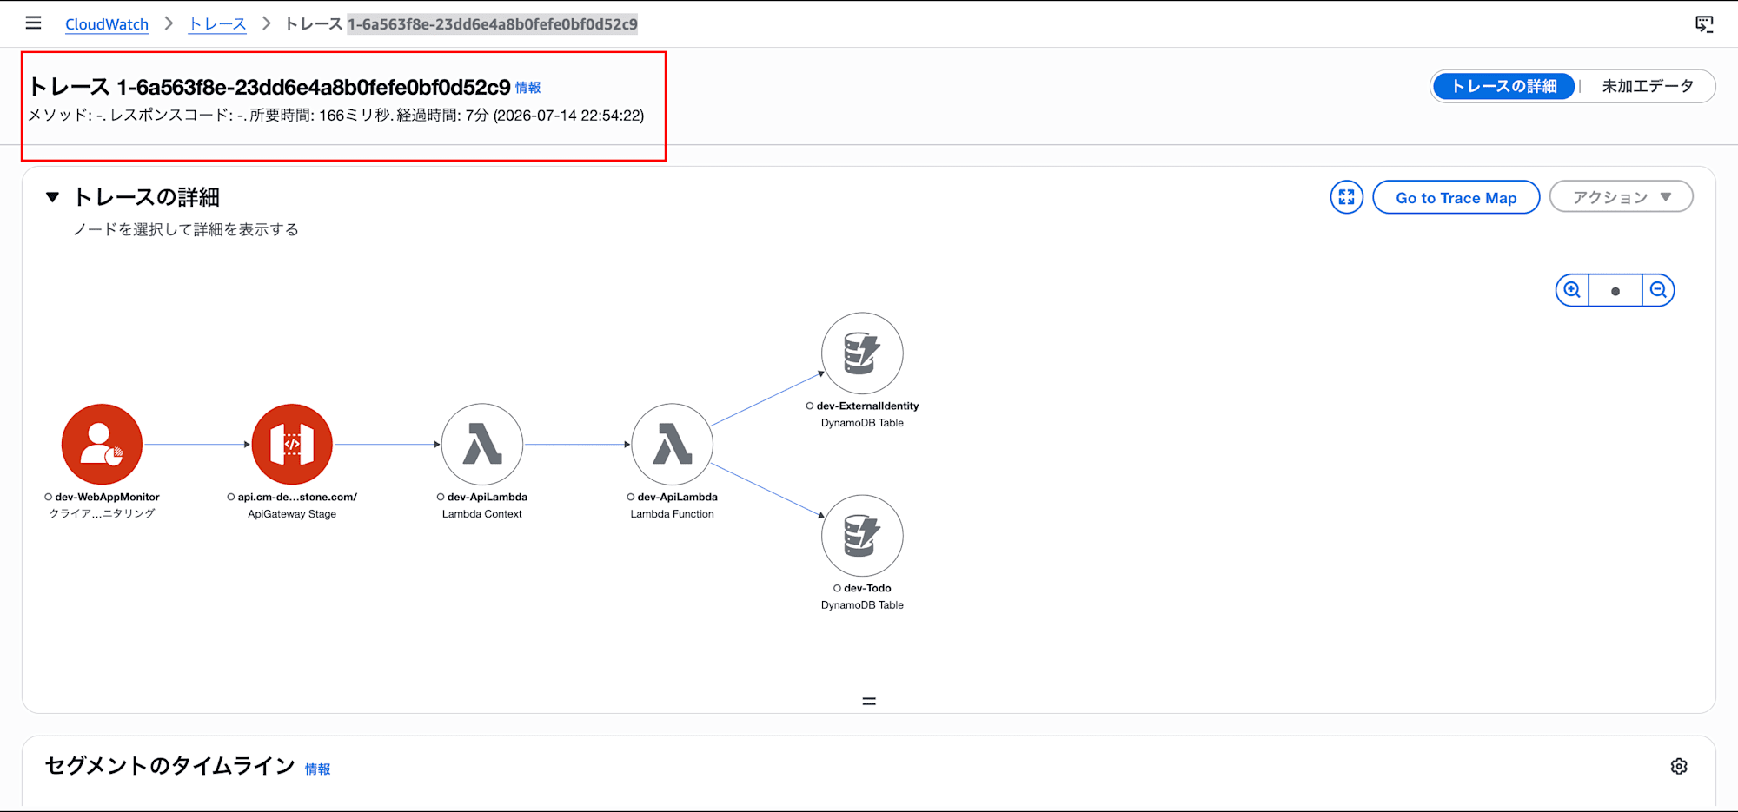Click the dev-Todo label text
The width and height of the screenshot is (1738, 812).
coord(867,588)
